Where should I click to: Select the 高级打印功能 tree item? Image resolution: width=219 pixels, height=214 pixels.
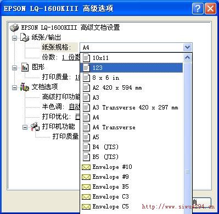(x=61, y=97)
